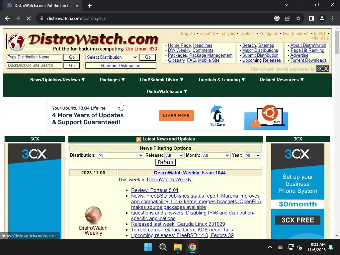340x255 pixels.
Task: Open the Torrent Downloads link
Action: pyautogui.click(x=308, y=60)
